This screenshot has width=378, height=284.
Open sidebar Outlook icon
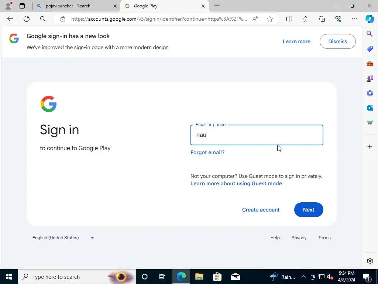(370, 108)
